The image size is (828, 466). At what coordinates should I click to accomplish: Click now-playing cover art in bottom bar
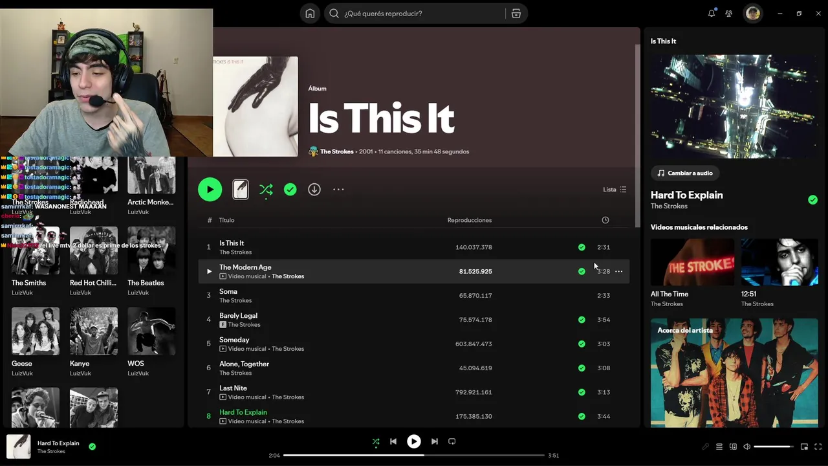tap(18, 447)
